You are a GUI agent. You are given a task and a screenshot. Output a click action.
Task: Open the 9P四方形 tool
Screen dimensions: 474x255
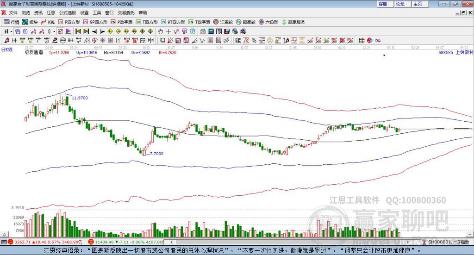pyautogui.click(x=95, y=22)
